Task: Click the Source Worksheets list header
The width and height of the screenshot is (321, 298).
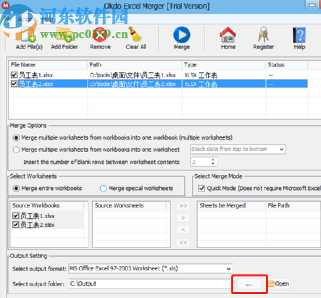Action: (130, 206)
